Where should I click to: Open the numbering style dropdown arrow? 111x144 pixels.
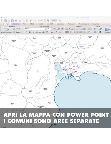(74, 29)
